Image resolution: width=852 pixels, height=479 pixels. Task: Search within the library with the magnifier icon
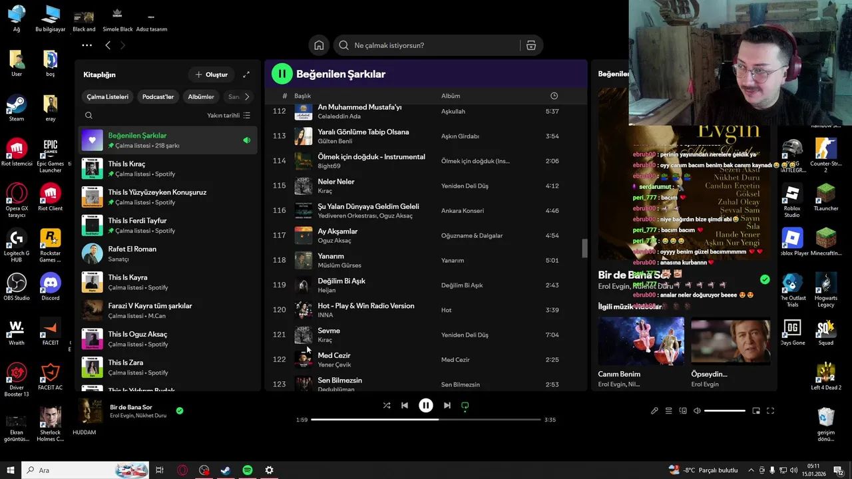[89, 116]
